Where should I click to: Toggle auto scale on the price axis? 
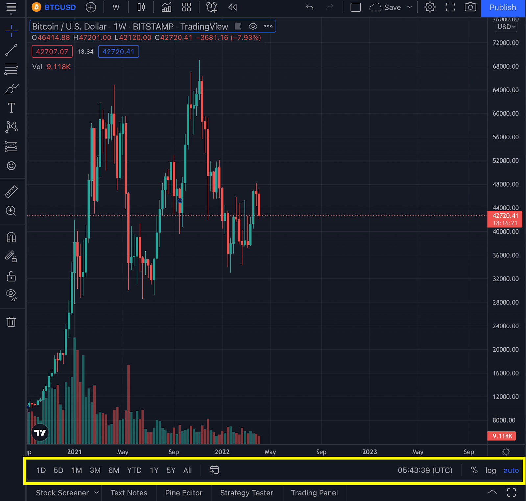[511, 470]
